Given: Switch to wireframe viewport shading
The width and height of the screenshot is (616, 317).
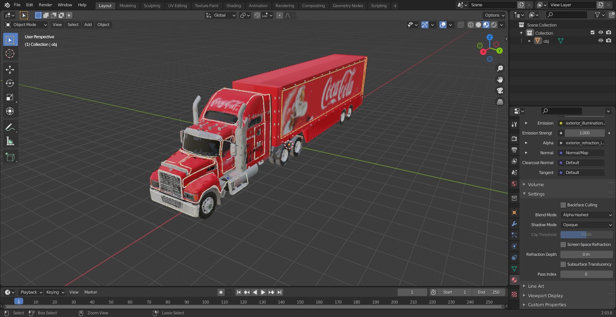Looking at the screenshot, I should pos(471,25).
